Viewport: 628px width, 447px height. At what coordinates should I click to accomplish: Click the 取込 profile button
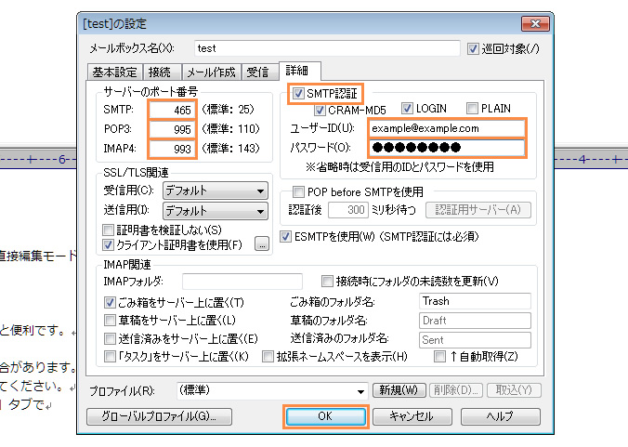(514, 390)
